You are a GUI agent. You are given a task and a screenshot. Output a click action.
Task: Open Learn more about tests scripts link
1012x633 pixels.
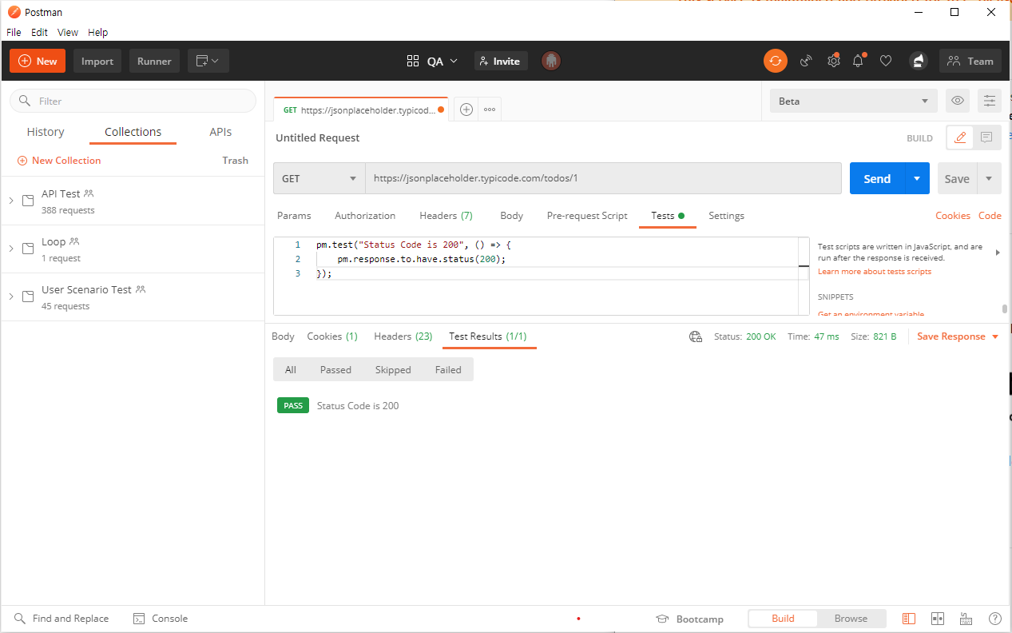click(875, 272)
